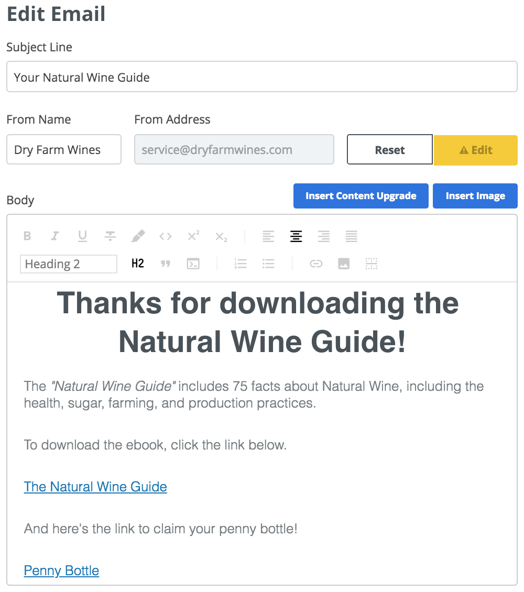This screenshot has width=524, height=592.
Task: Click 'And here's the link' paragraph
Action: [160, 529]
